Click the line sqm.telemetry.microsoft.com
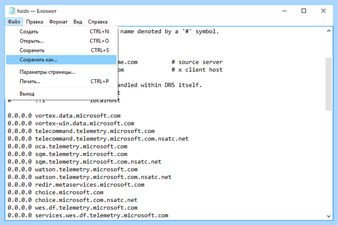Screen dimensions: 338x225 (68, 154)
